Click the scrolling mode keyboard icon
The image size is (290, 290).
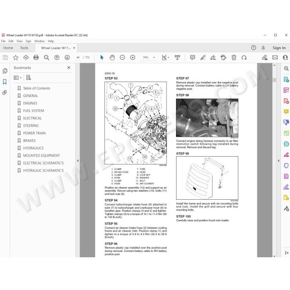pyautogui.click(x=177, y=58)
